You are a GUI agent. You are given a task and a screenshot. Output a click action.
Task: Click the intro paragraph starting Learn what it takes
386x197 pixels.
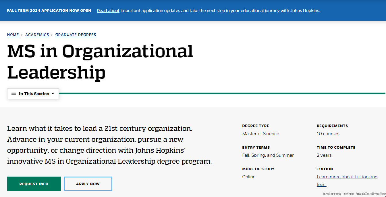109,145
